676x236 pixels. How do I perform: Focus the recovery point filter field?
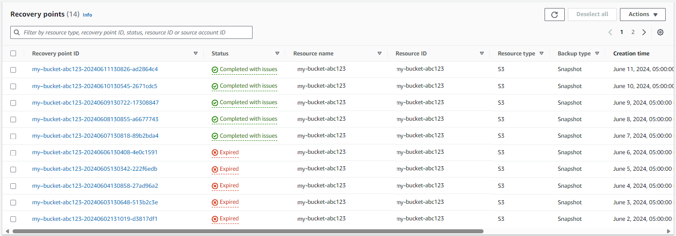click(131, 33)
